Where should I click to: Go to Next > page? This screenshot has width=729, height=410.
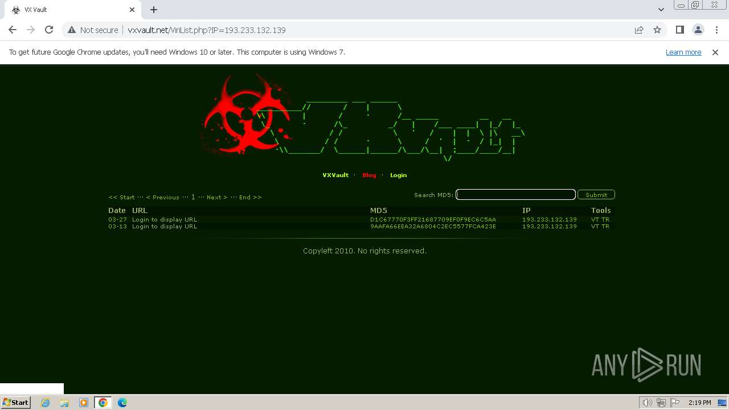click(x=217, y=198)
